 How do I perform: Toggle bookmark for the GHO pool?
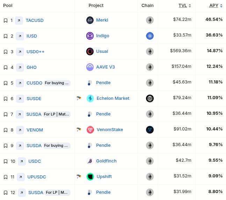pos(6,67)
